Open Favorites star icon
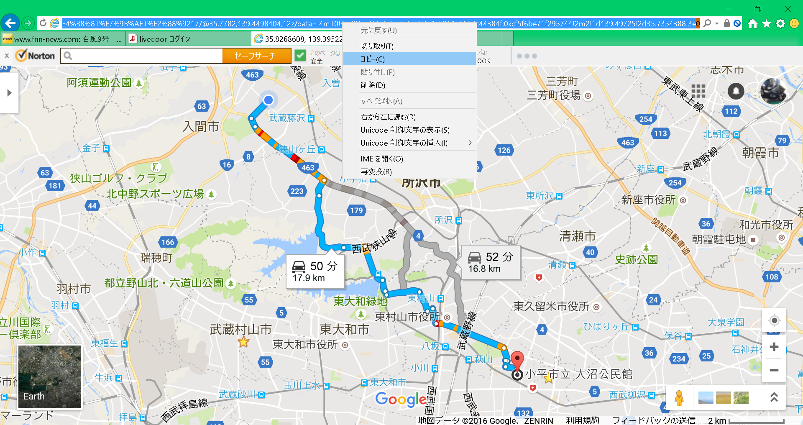803x425 pixels. point(767,23)
